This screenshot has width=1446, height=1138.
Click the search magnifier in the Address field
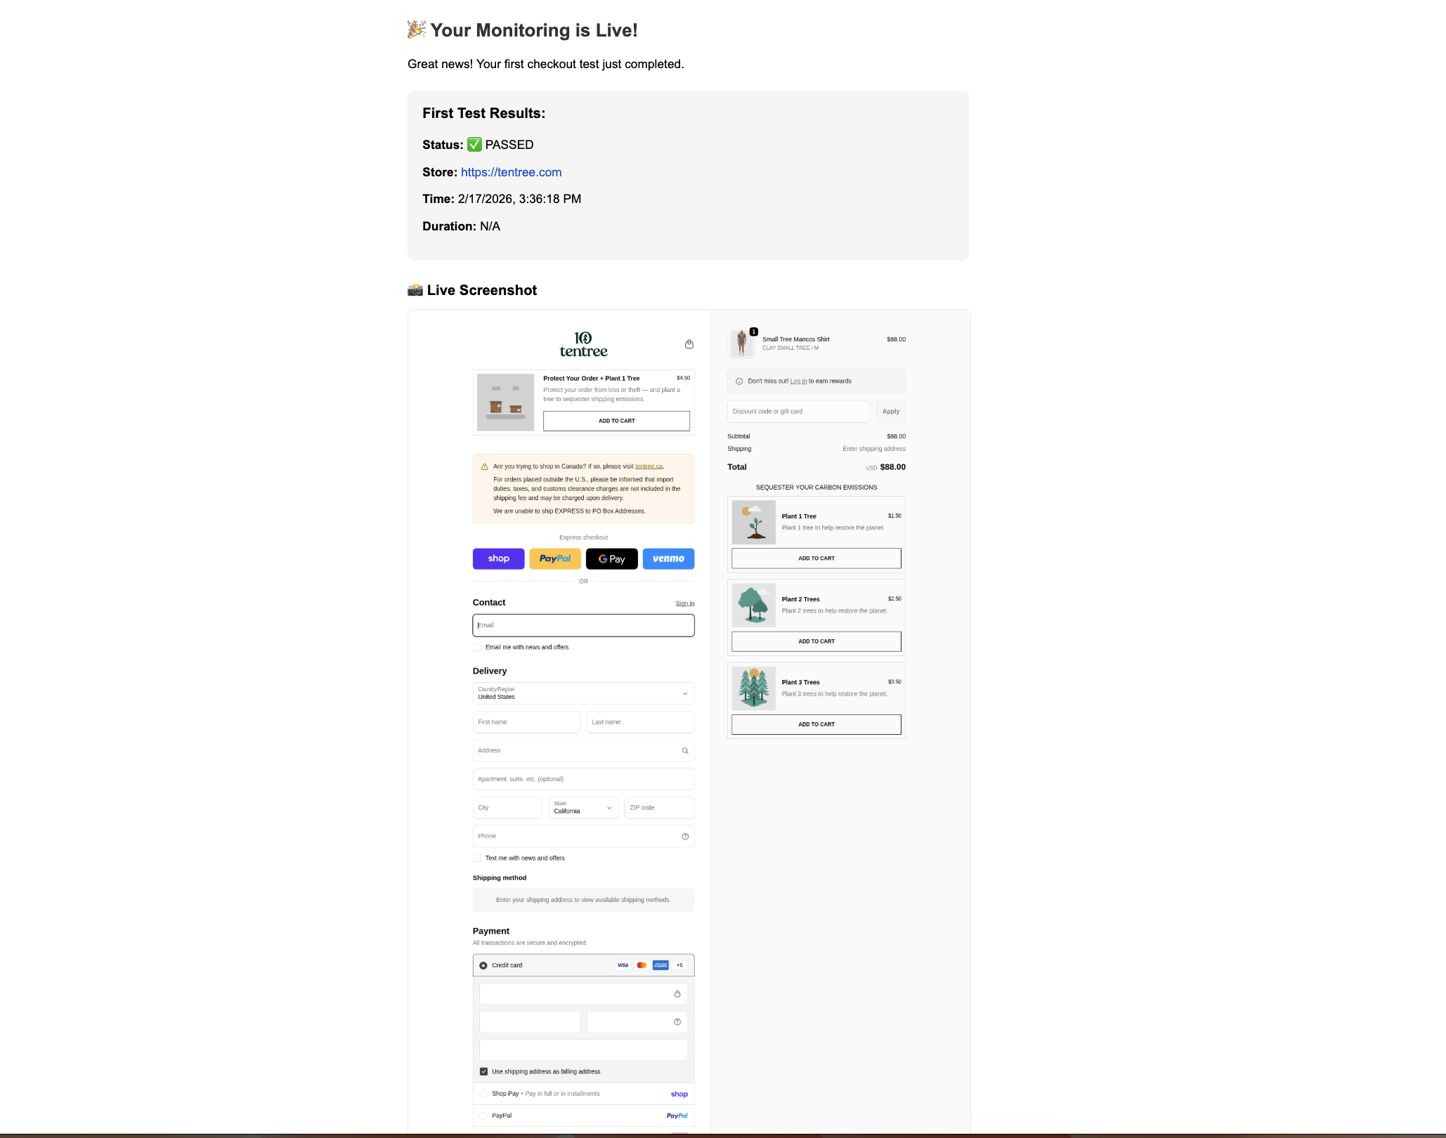point(685,750)
